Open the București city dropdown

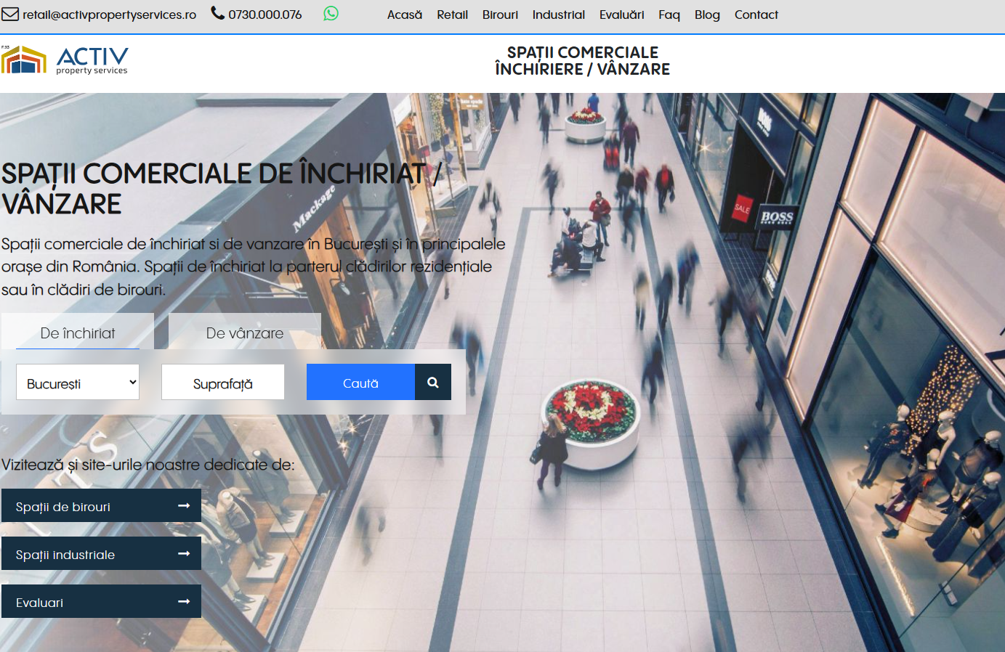pyautogui.click(x=77, y=381)
